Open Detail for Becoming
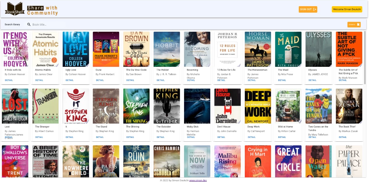 click(x=191, y=80)
